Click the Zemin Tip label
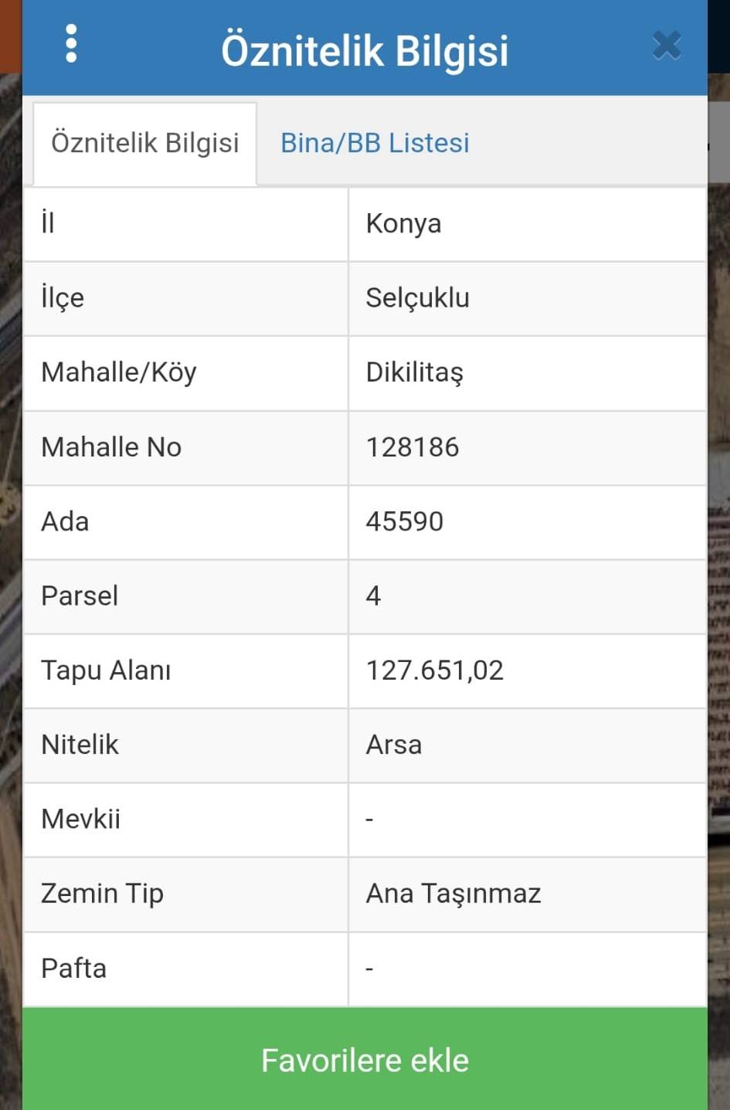The image size is (730, 1110). 102,894
